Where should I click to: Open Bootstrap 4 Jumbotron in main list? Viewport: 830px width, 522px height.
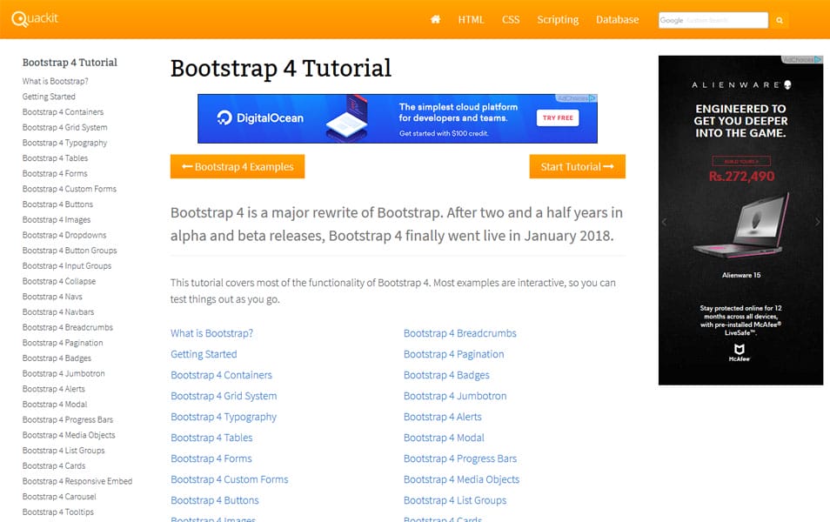click(455, 396)
